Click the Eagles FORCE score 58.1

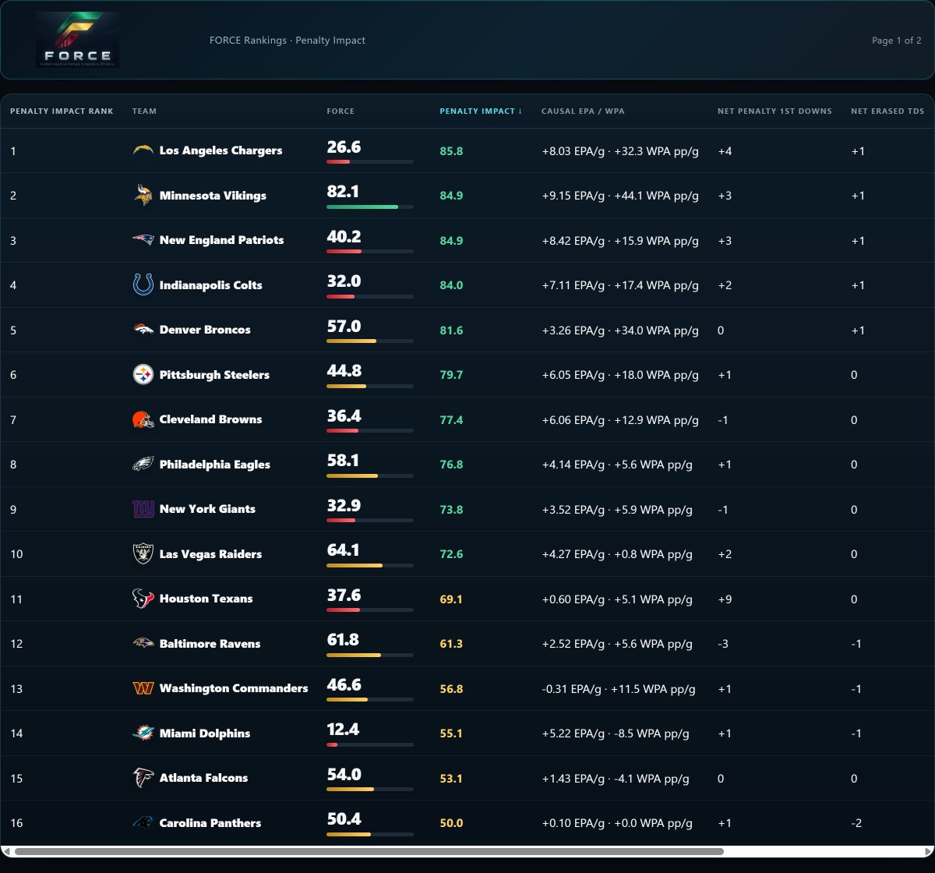point(344,461)
